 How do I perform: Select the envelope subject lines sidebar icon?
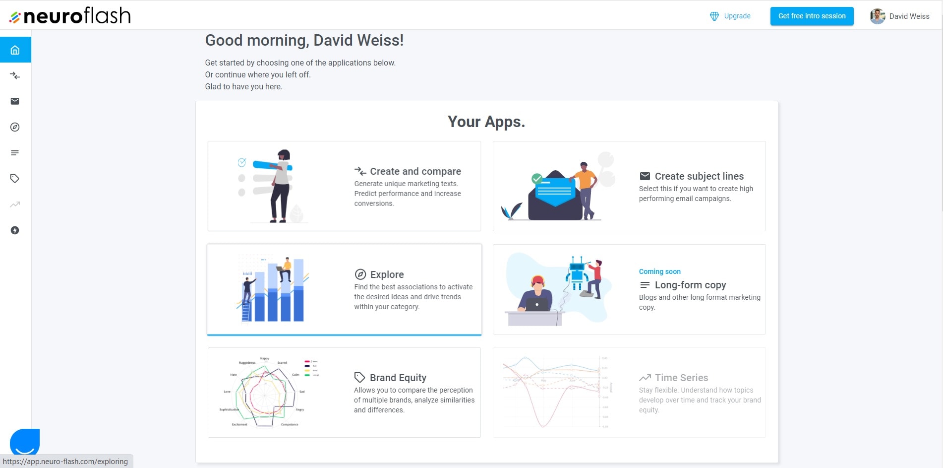15,101
